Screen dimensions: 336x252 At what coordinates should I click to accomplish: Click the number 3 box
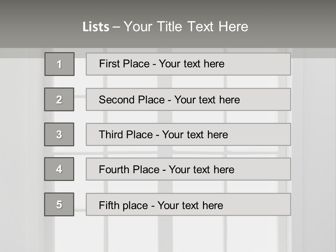tap(59, 134)
